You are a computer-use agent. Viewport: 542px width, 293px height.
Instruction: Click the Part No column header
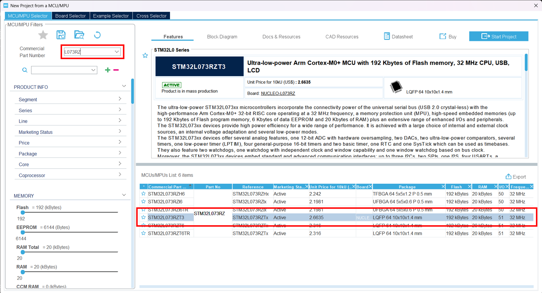tap(213, 187)
